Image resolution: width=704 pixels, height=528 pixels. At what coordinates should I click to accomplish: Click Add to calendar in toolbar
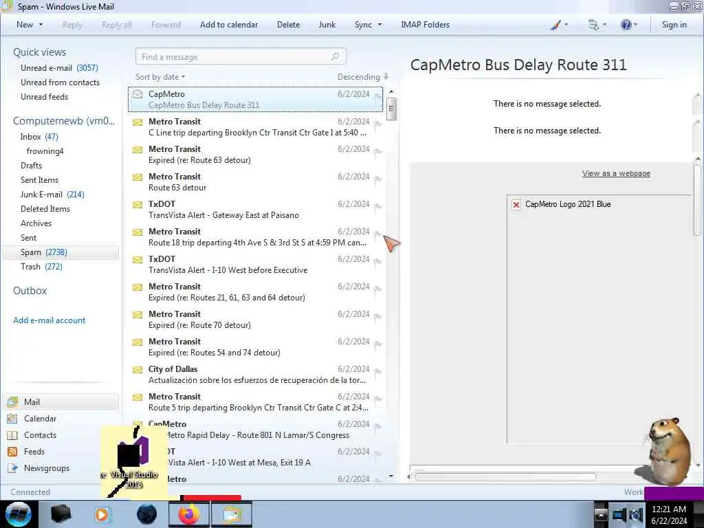[x=229, y=25]
